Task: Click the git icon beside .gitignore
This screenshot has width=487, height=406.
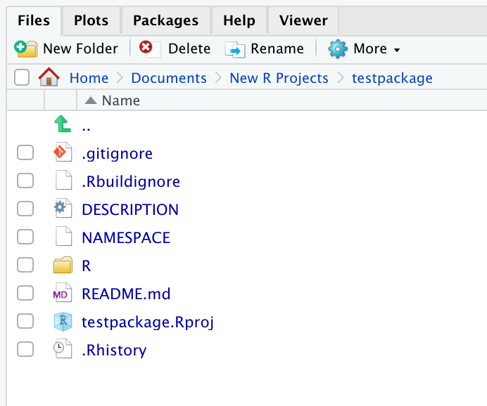Action: tap(63, 152)
